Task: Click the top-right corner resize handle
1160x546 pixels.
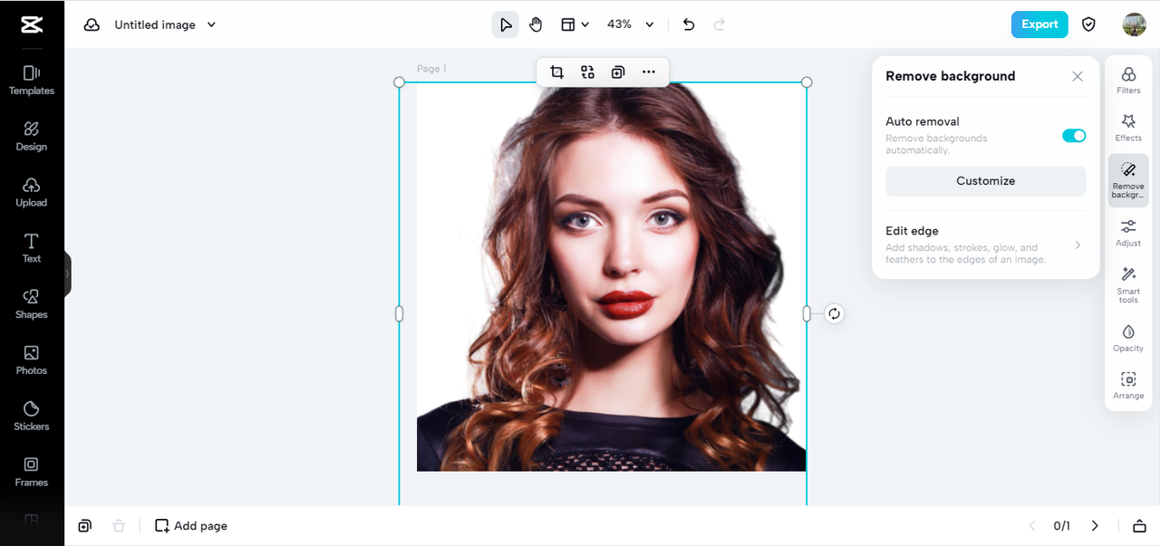Action: pyautogui.click(x=807, y=81)
